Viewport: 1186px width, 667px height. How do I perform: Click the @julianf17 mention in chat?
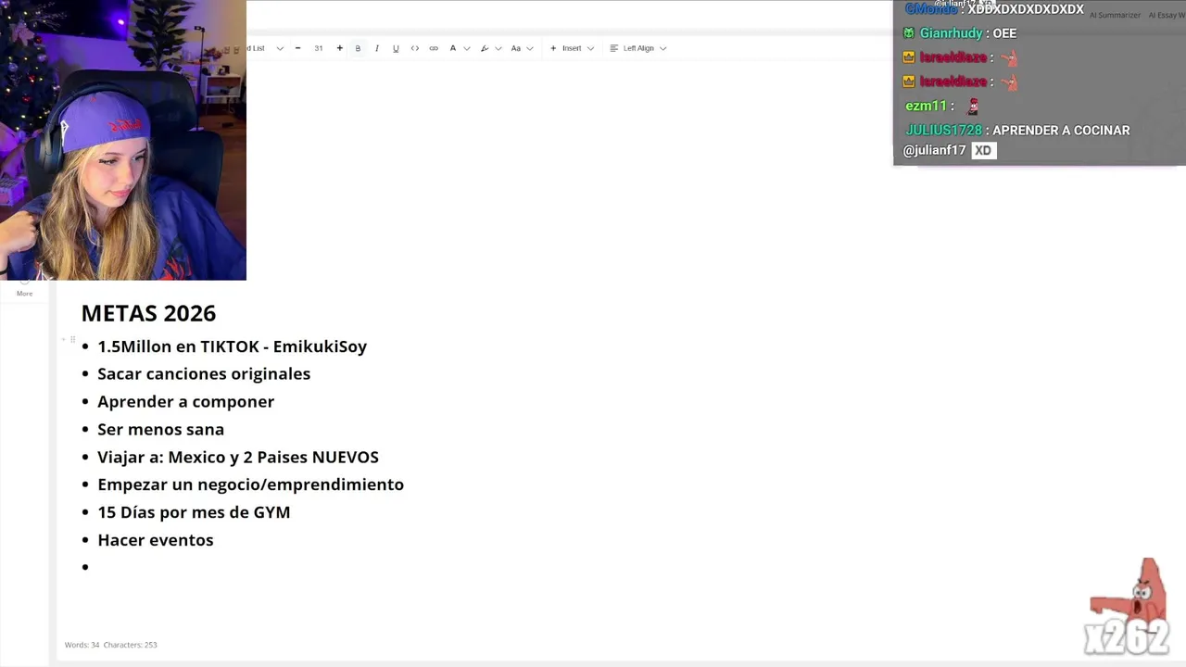pos(934,150)
